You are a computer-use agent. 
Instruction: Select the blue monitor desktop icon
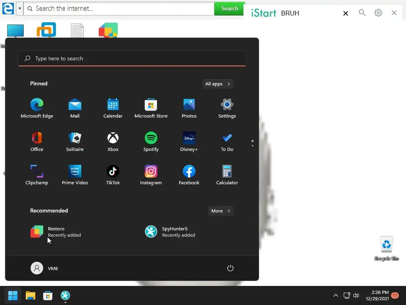[15, 31]
